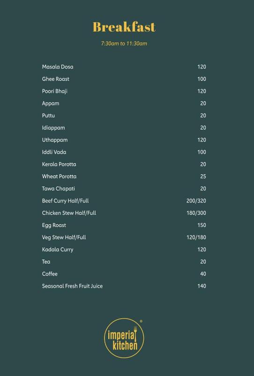The image size is (254, 376).
Task: Choose the Wheat Porotta entry
Action: coord(60,177)
